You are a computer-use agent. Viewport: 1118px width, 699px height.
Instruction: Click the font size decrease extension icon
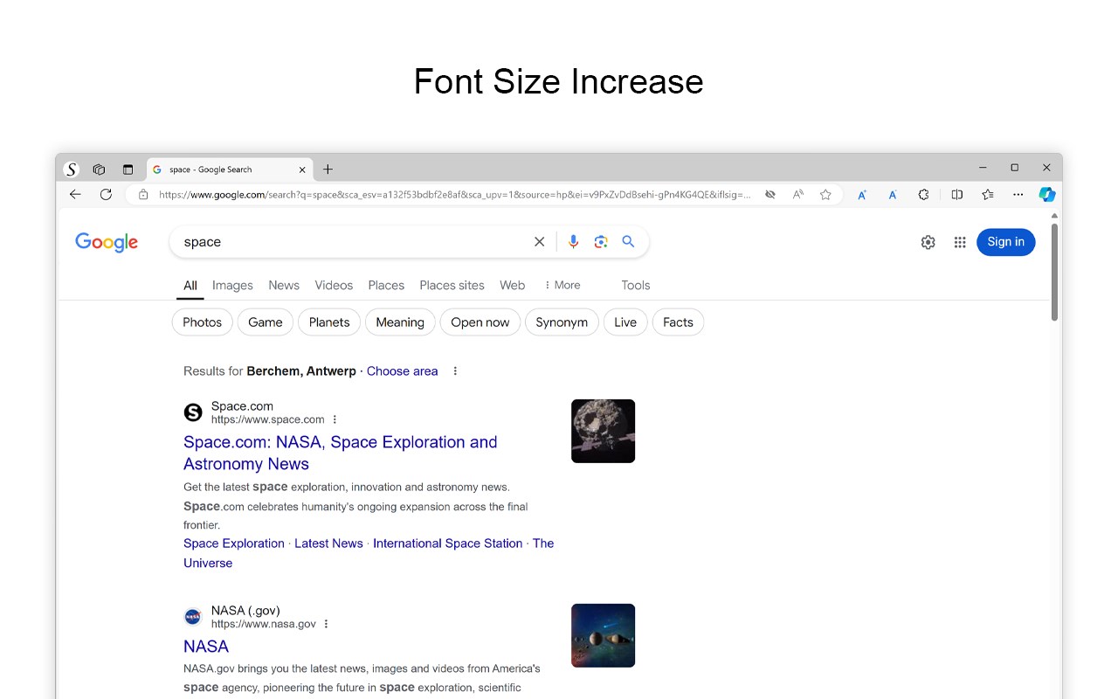[893, 195]
